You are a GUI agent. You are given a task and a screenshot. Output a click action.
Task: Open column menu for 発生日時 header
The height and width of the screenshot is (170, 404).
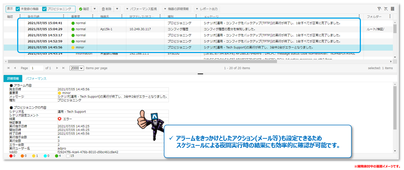63,16
